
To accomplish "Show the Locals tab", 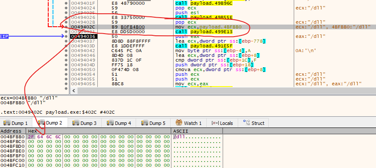I will coord(222,123).
